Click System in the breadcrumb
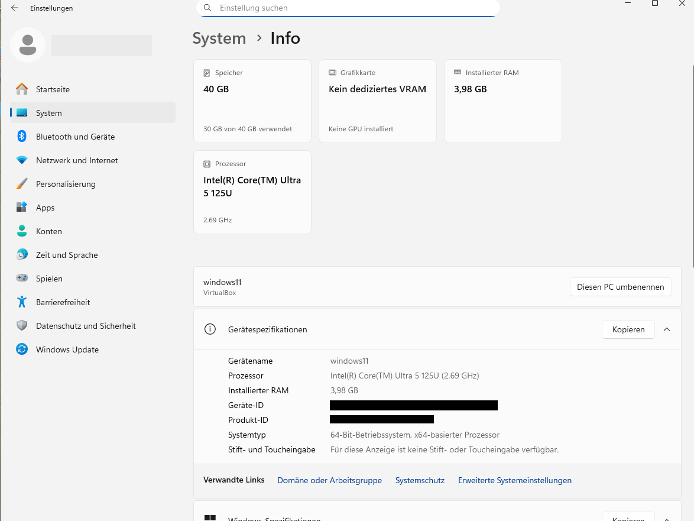Image resolution: width=694 pixels, height=521 pixels. 219,38
